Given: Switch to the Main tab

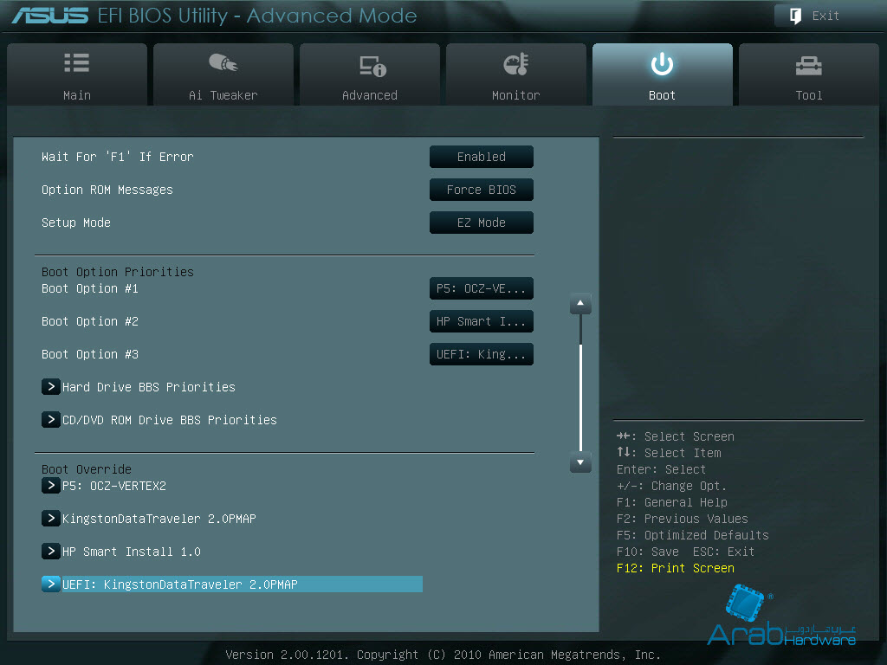Looking at the screenshot, I should click(77, 74).
